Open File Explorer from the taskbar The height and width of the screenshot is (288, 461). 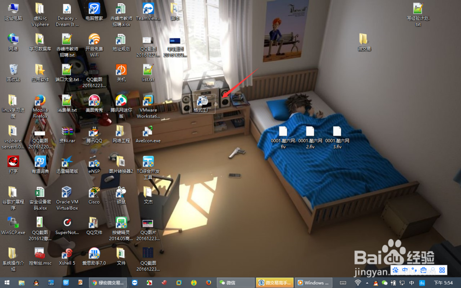(x=22, y=283)
